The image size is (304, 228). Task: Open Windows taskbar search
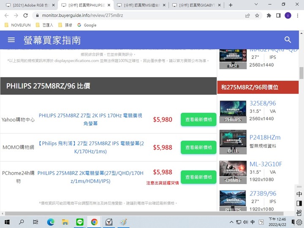coord(22,222)
